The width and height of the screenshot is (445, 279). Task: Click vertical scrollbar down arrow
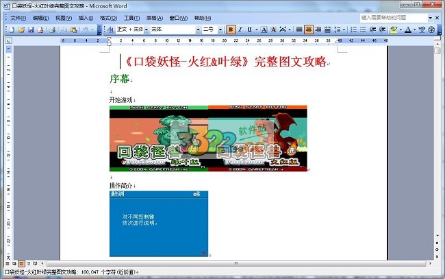click(x=437, y=236)
